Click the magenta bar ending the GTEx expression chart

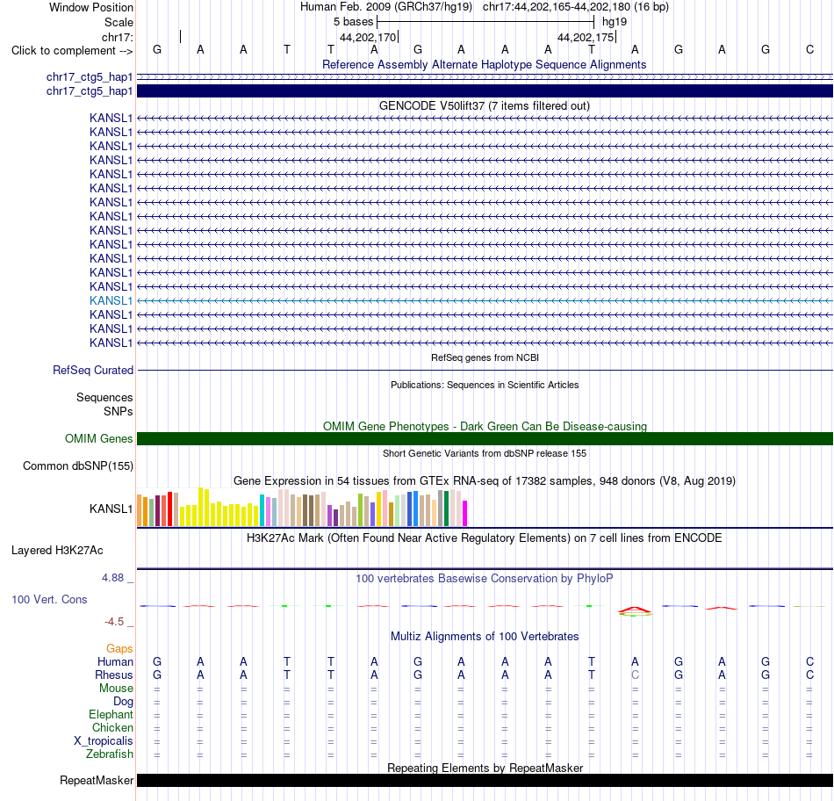[x=465, y=514]
